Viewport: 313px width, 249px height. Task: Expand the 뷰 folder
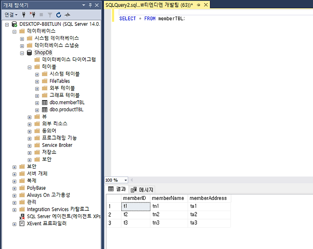[x=30, y=117]
